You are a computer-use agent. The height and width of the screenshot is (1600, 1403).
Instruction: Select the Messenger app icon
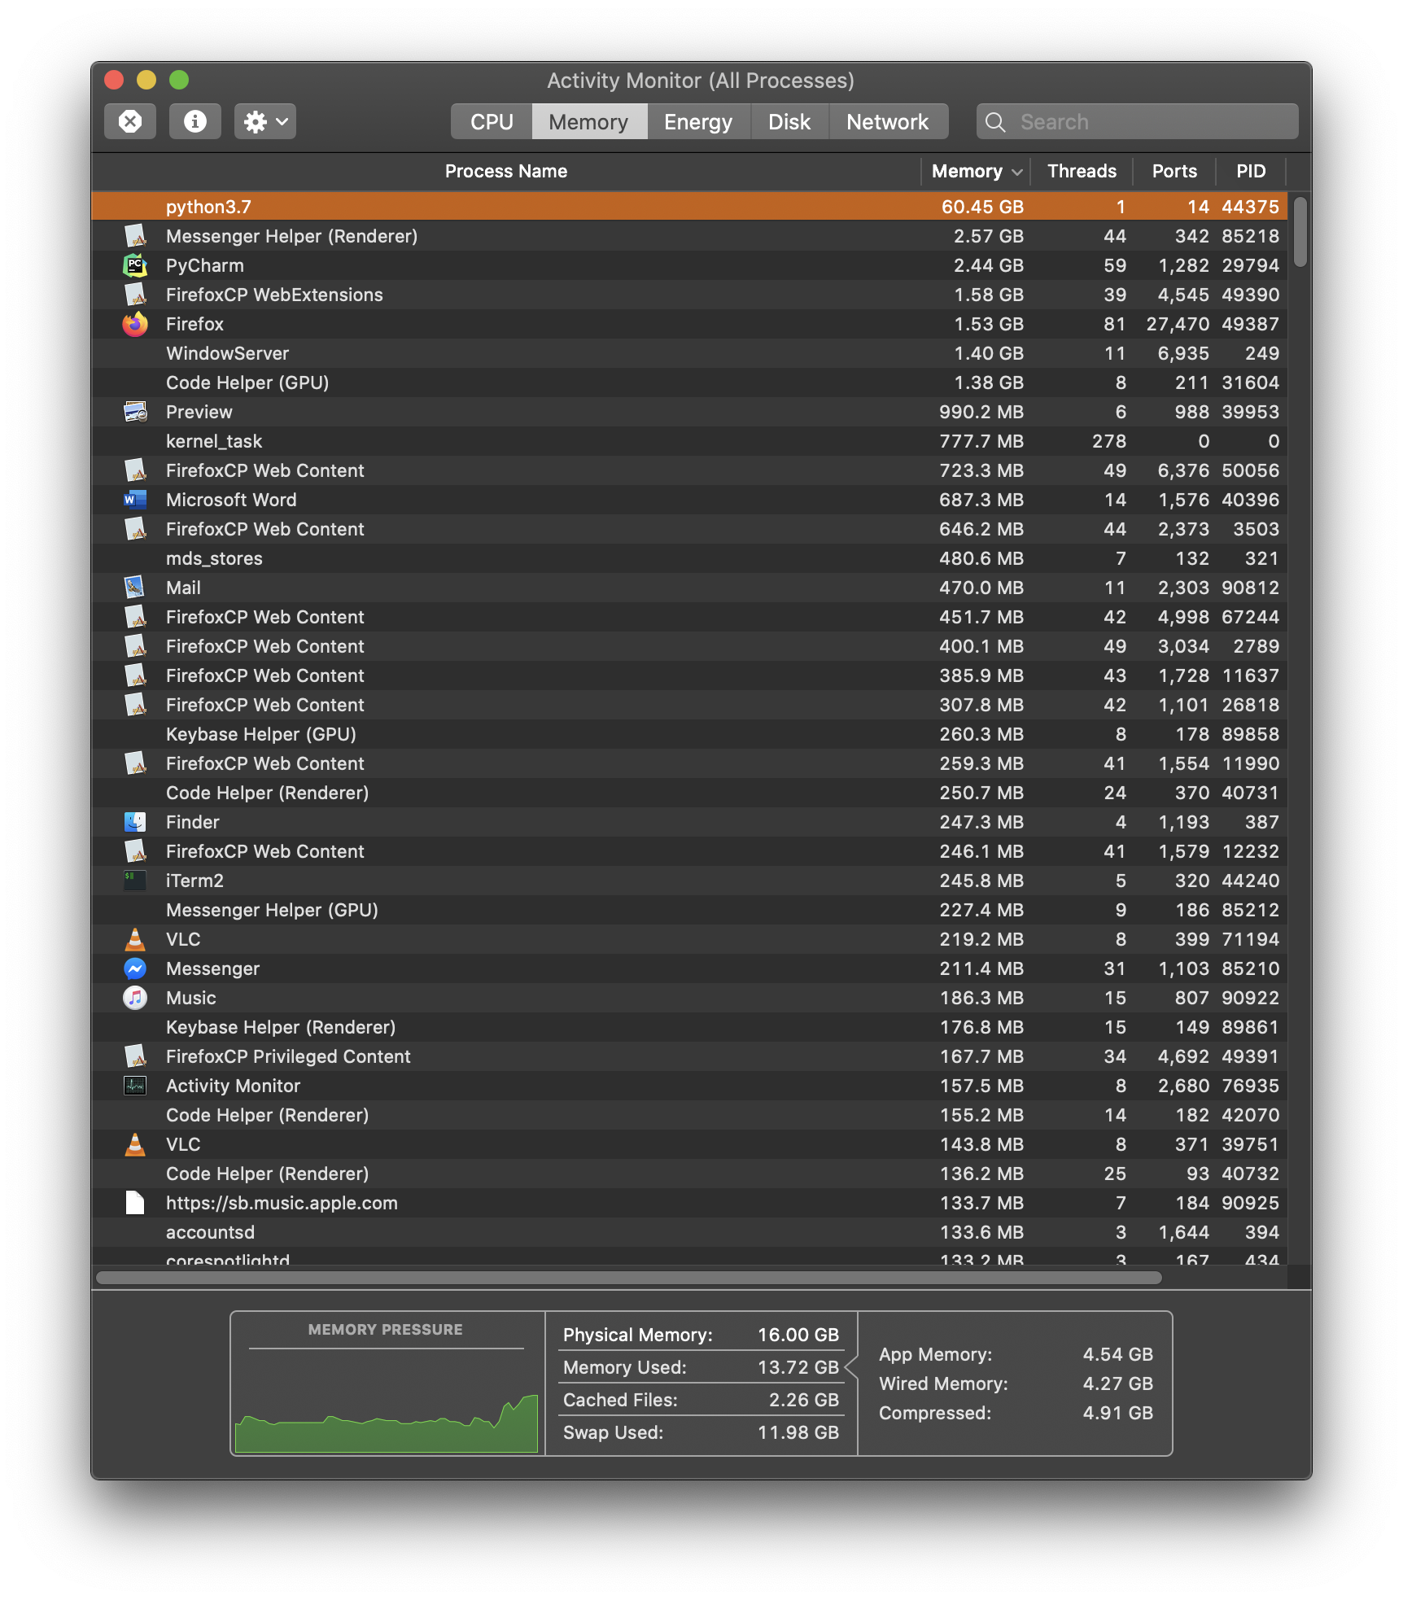[x=134, y=968]
